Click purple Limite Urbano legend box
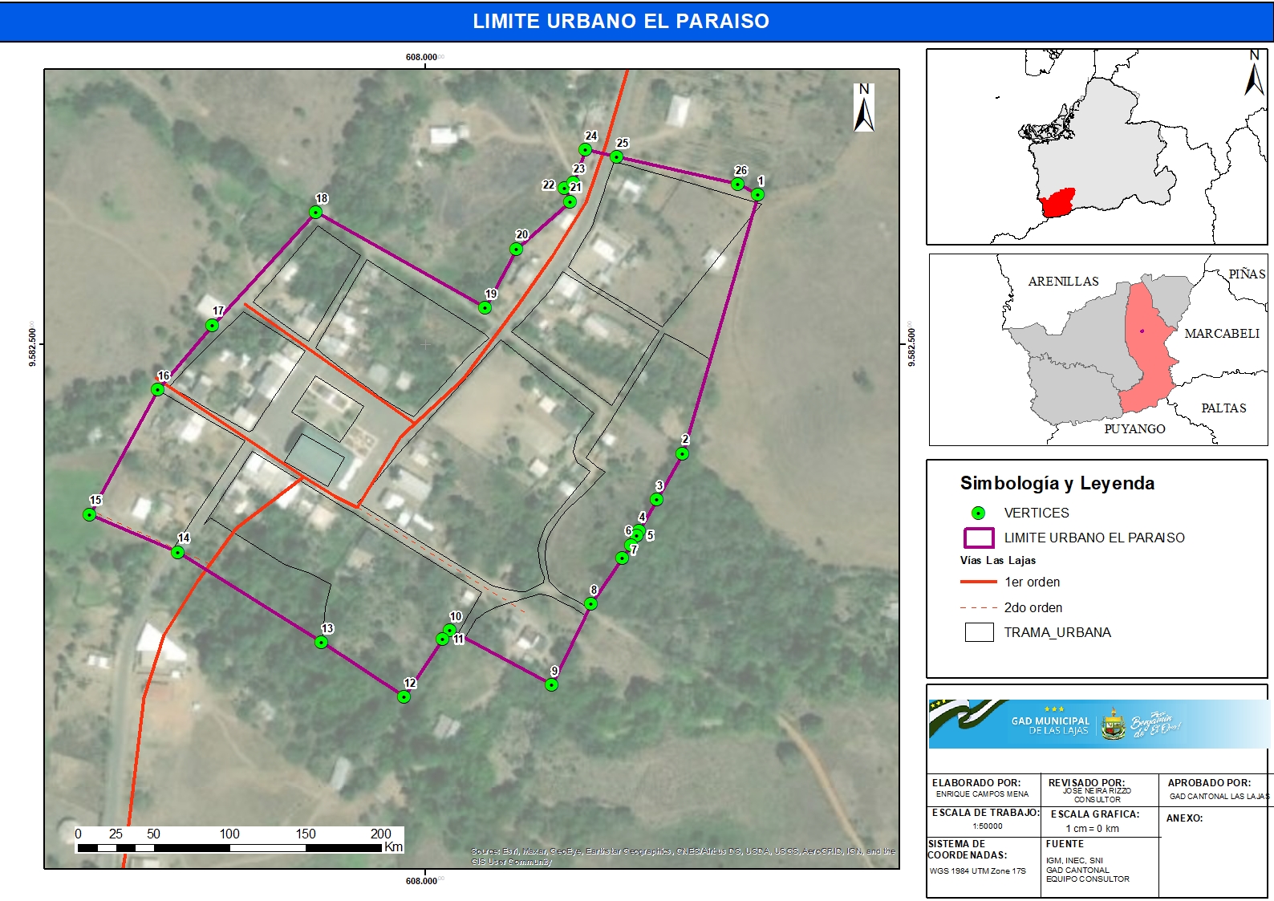This screenshot has width=1274, height=901. [x=979, y=538]
